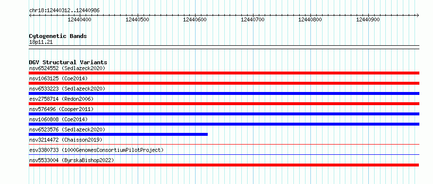Click the thin red line for nsv3214472
Screen dimensions: 433x184
pos(224,144)
